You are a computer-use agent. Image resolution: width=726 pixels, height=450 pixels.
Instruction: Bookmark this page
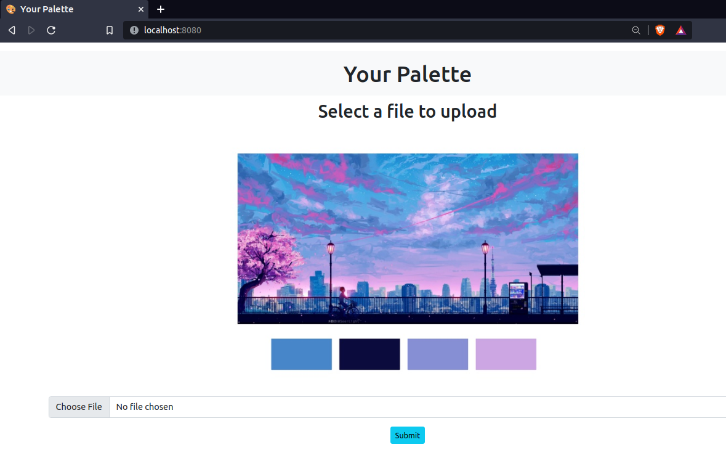coord(110,30)
